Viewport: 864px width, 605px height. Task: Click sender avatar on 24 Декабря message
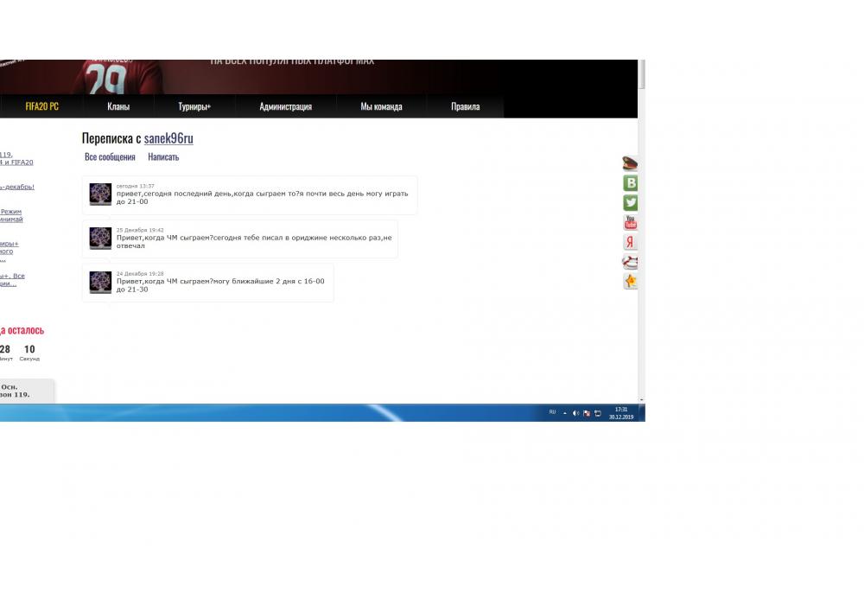[100, 282]
